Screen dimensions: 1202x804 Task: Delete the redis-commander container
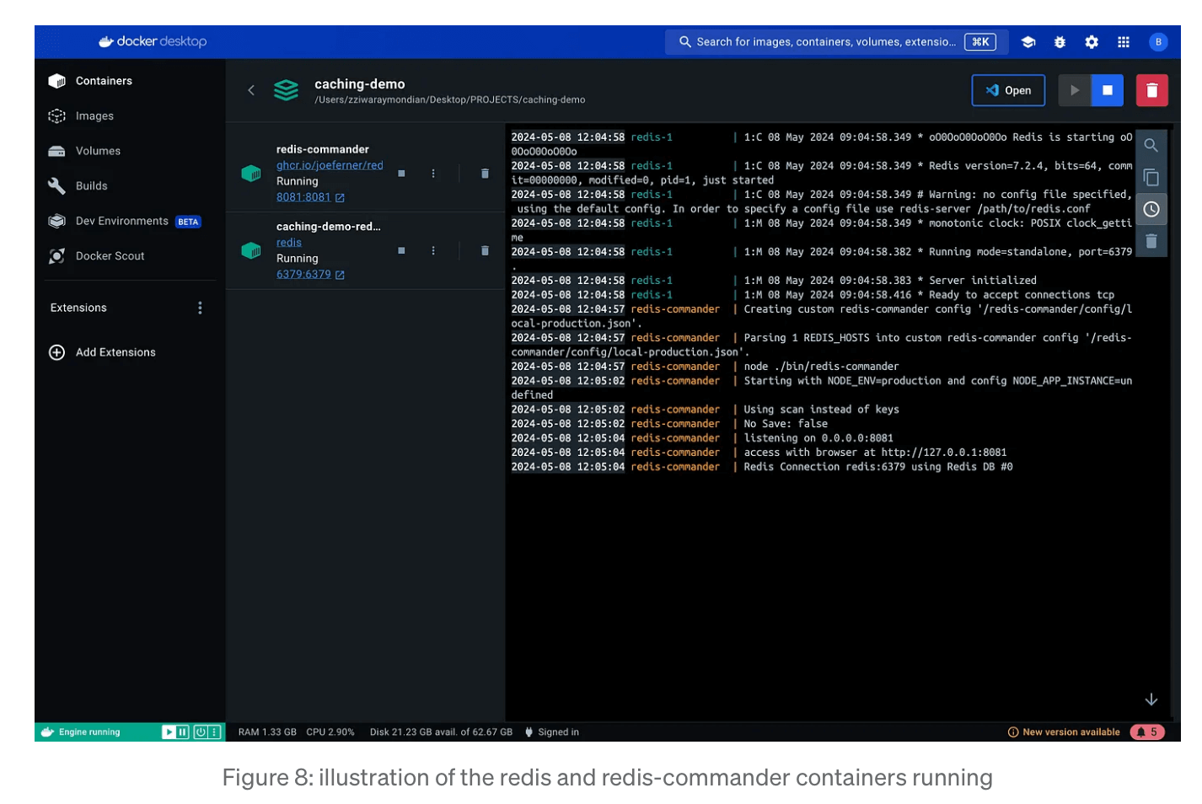(x=485, y=174)
